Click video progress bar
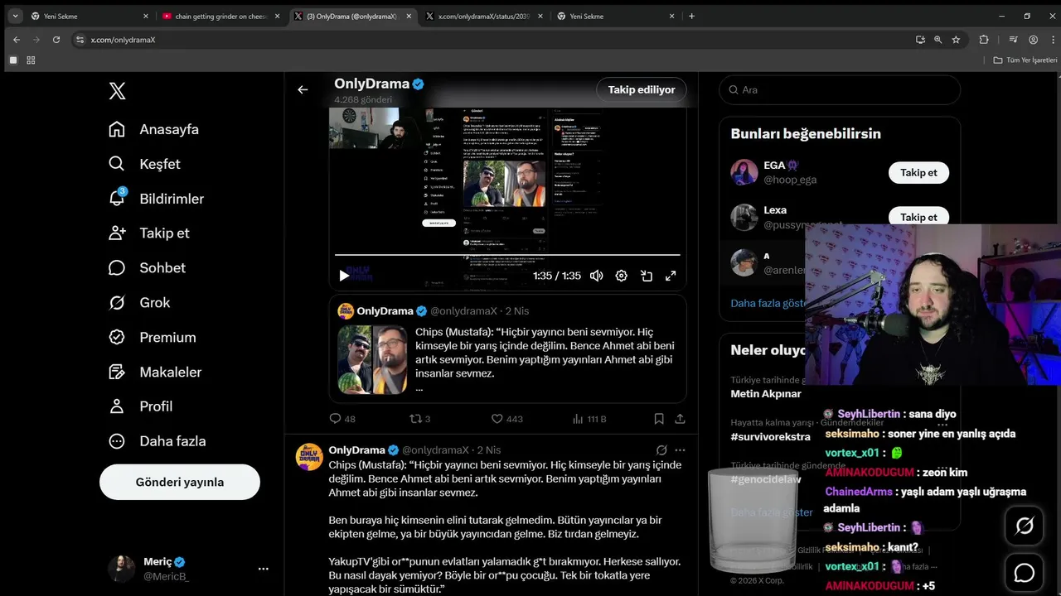This screenshot has height=596, width=1061. point(507,255)
